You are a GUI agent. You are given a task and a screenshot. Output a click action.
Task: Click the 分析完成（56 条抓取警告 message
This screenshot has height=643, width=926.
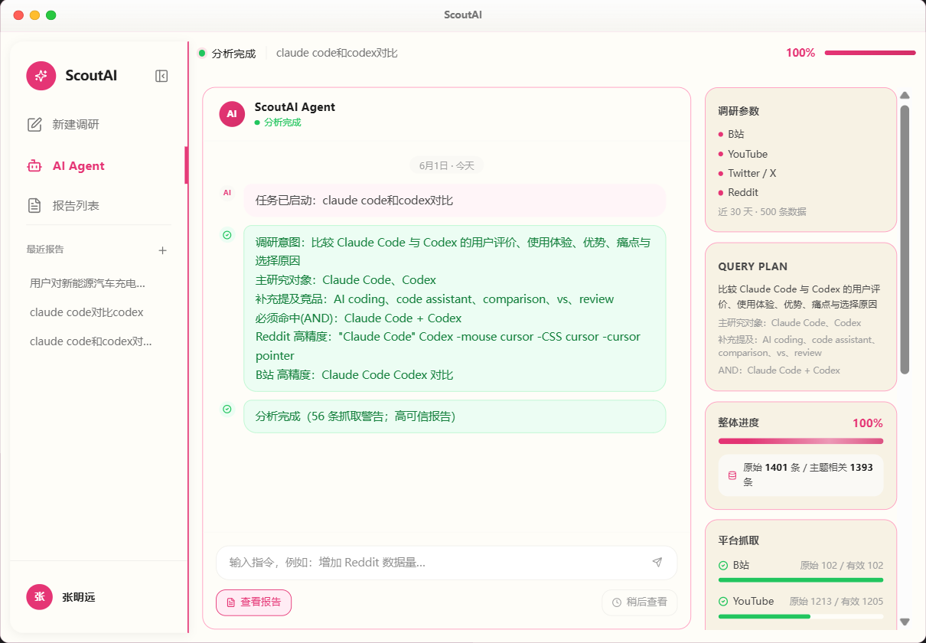point(455,416)
